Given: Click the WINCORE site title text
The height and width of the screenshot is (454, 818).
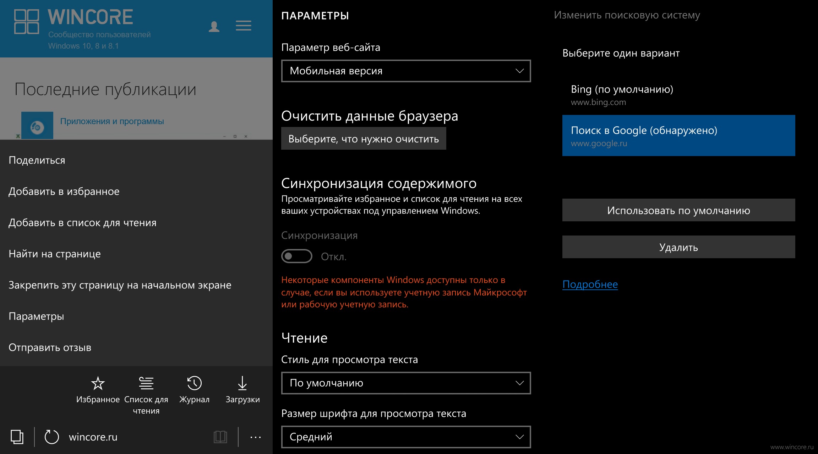Looking at the screenshot, I should pos(91,17).
